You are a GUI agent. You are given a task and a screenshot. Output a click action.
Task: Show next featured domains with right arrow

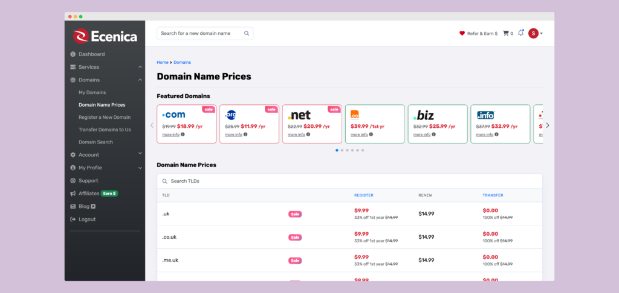click(x=548, y=125)
